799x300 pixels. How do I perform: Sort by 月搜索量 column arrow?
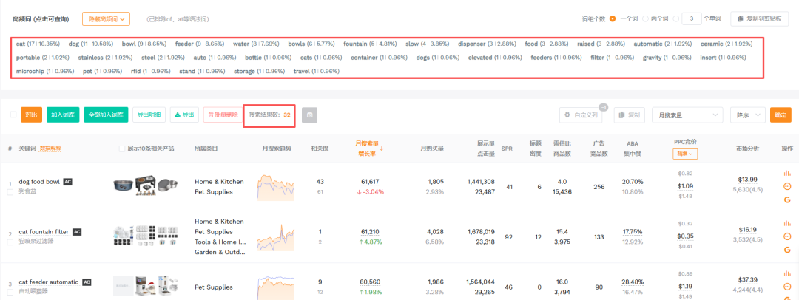pyautogui.click(x=381, y=149)
